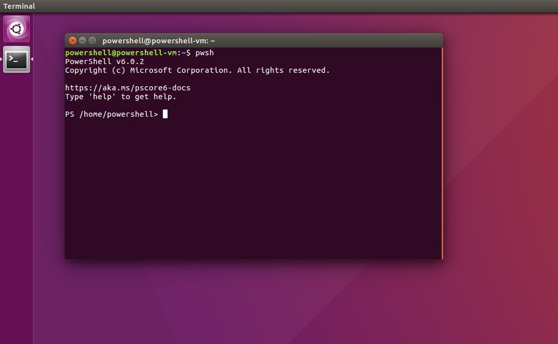Screen dimensions: 558x344
Task: Maximize the terminal window
Action: 92,40
